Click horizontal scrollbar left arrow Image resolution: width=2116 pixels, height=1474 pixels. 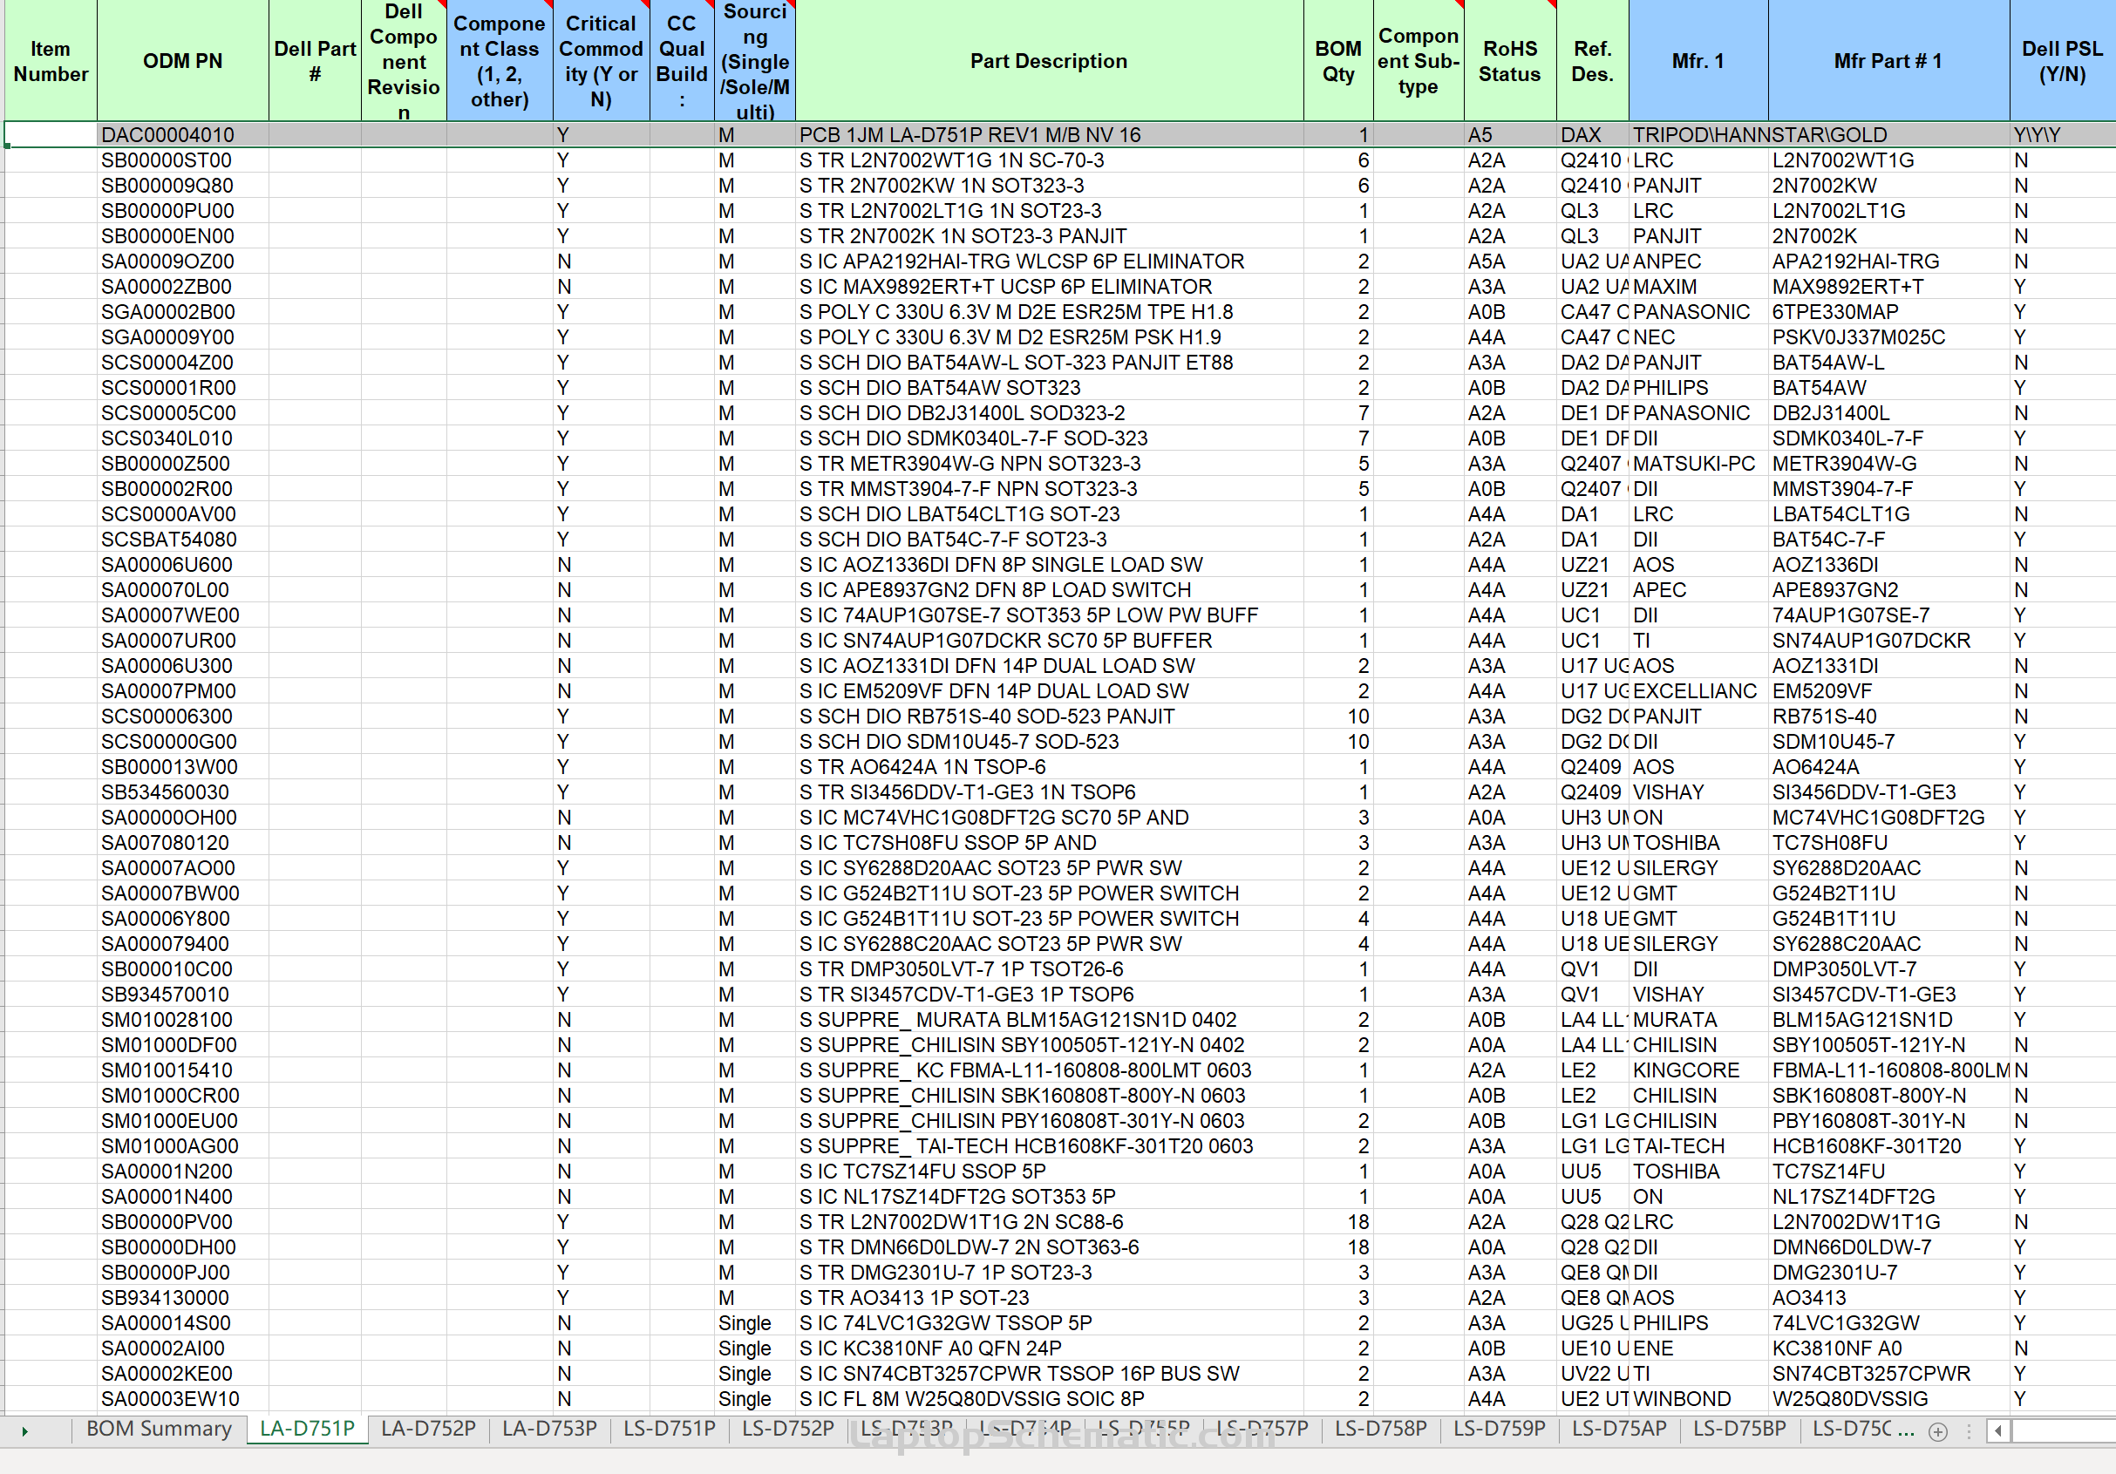1997,1431
